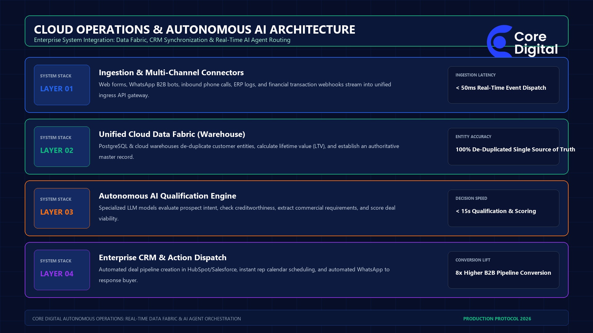Open the LAYER 03 system stack badge

click(62, 208)
